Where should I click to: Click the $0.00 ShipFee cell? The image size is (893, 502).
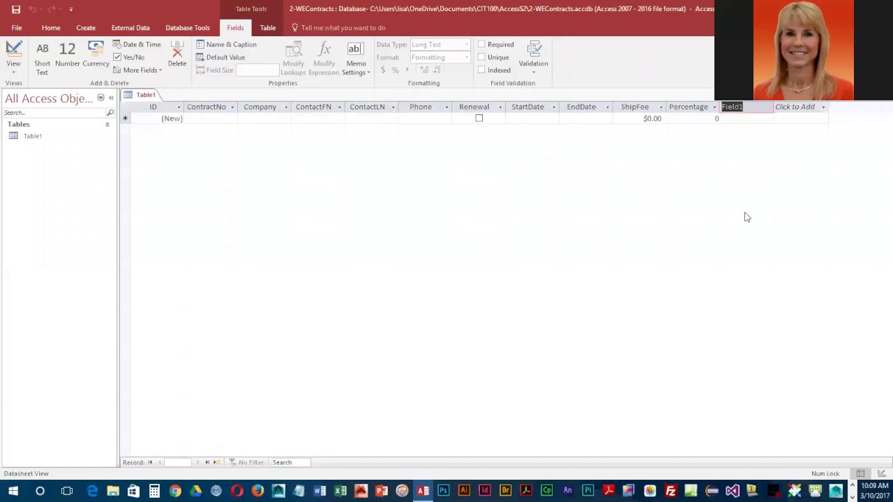pos(639,119)
